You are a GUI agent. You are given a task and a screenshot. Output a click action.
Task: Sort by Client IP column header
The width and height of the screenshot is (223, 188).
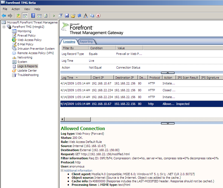[x=103, y=78]
